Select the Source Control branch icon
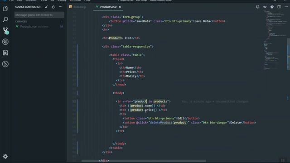Image resolution: width=290 pixels, height=163 pixels. click(5, 30)
